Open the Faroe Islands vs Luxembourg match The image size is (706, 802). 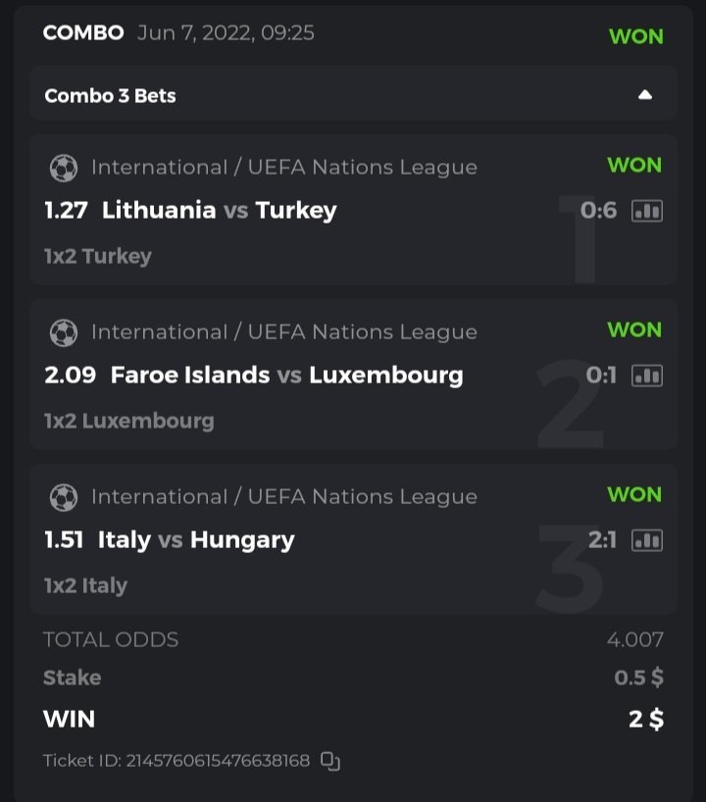(x=286, y=375)
